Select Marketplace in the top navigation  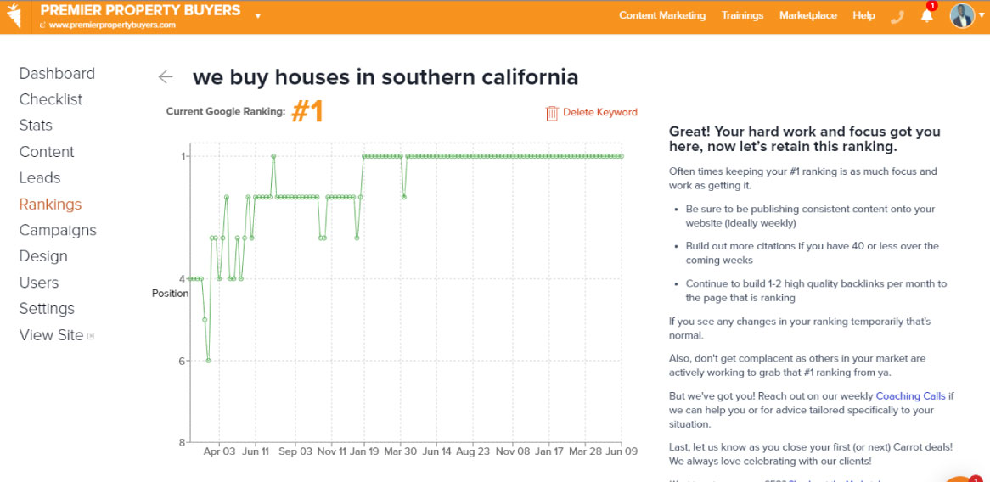[807, 15]
